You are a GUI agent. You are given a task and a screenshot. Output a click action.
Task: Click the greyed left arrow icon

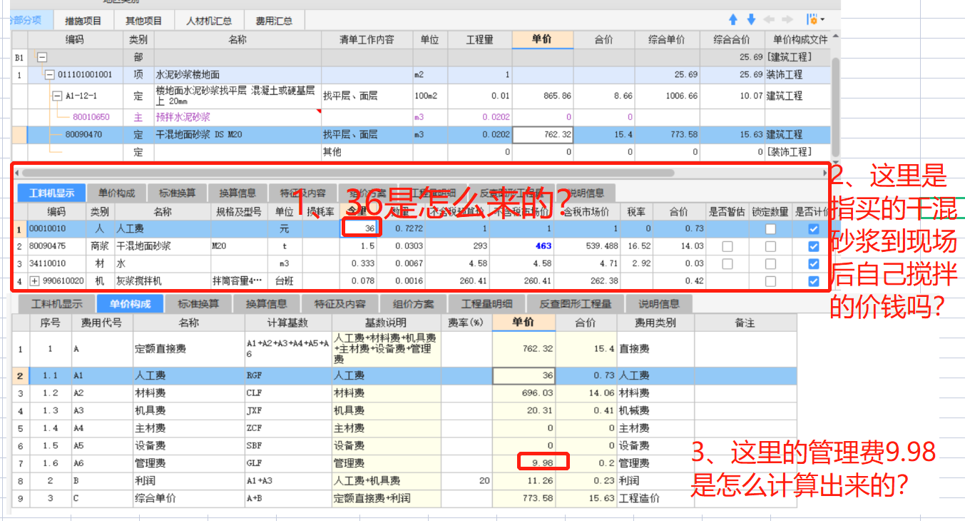[x=770, y=20]
